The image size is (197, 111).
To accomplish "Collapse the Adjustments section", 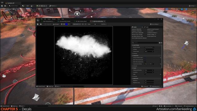I will coord(132,79).
